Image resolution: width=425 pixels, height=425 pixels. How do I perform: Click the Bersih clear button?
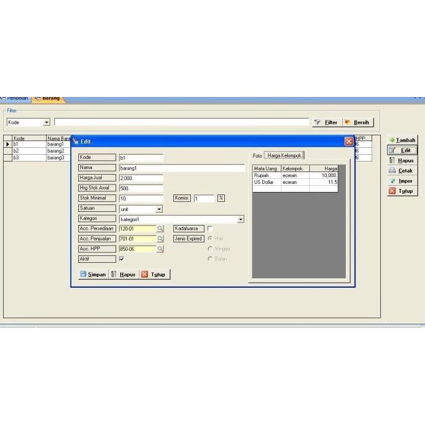pyautogui.click(x=358, y=122)
